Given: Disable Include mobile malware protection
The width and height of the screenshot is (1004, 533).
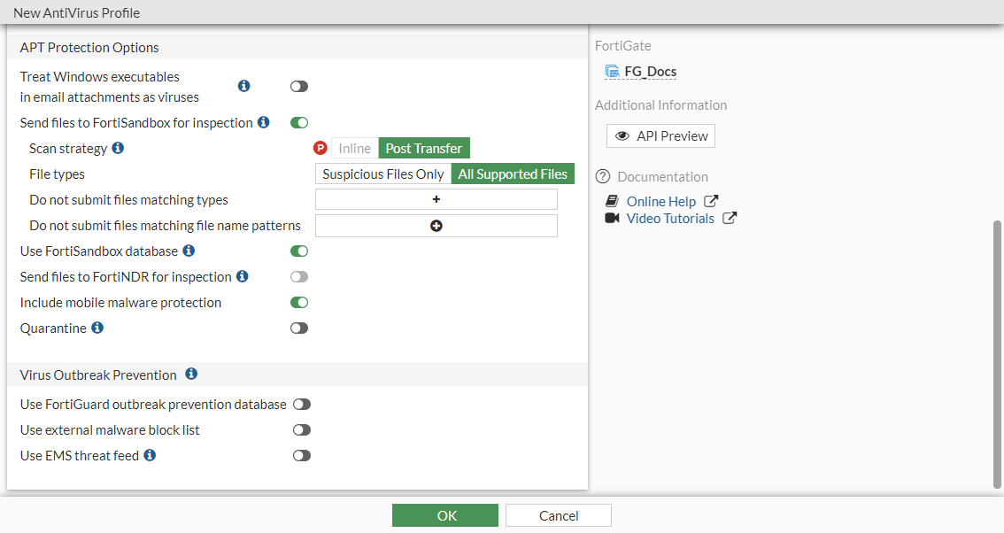Looking at the screenshot, I should [298, 302].
